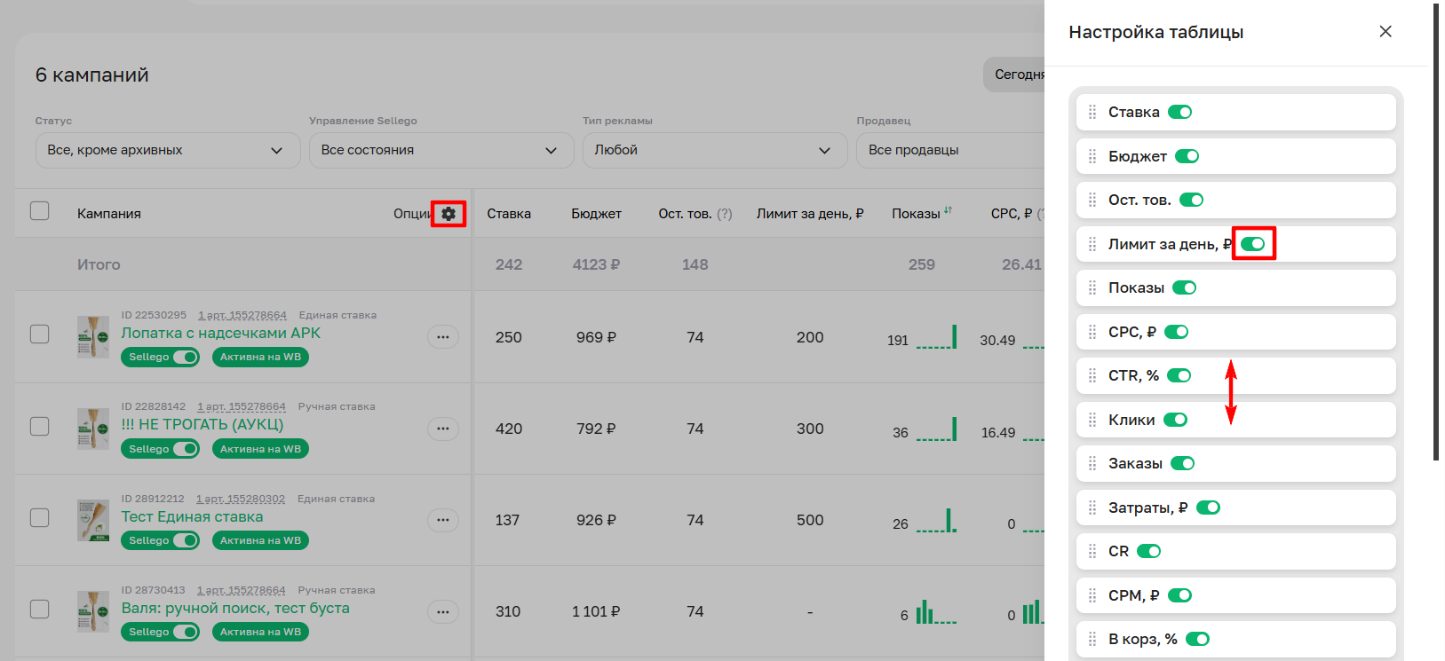Click drag handle icon beside Затраты, ₽
The width and height of the screenshot is (1445, 661).
pyautogui.click(x=1092, y=508)
